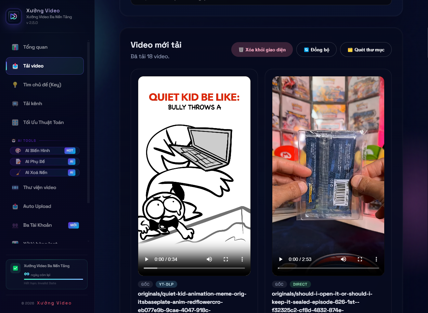This screenshot has height=313, width=428.
Task: Click the AI Biến Hình palette icon
Action: pos(18,151)
